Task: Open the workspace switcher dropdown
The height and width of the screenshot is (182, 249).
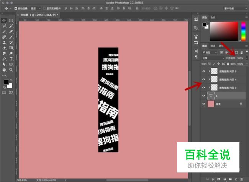Action: pyautogui.click(x=235, y=8)
